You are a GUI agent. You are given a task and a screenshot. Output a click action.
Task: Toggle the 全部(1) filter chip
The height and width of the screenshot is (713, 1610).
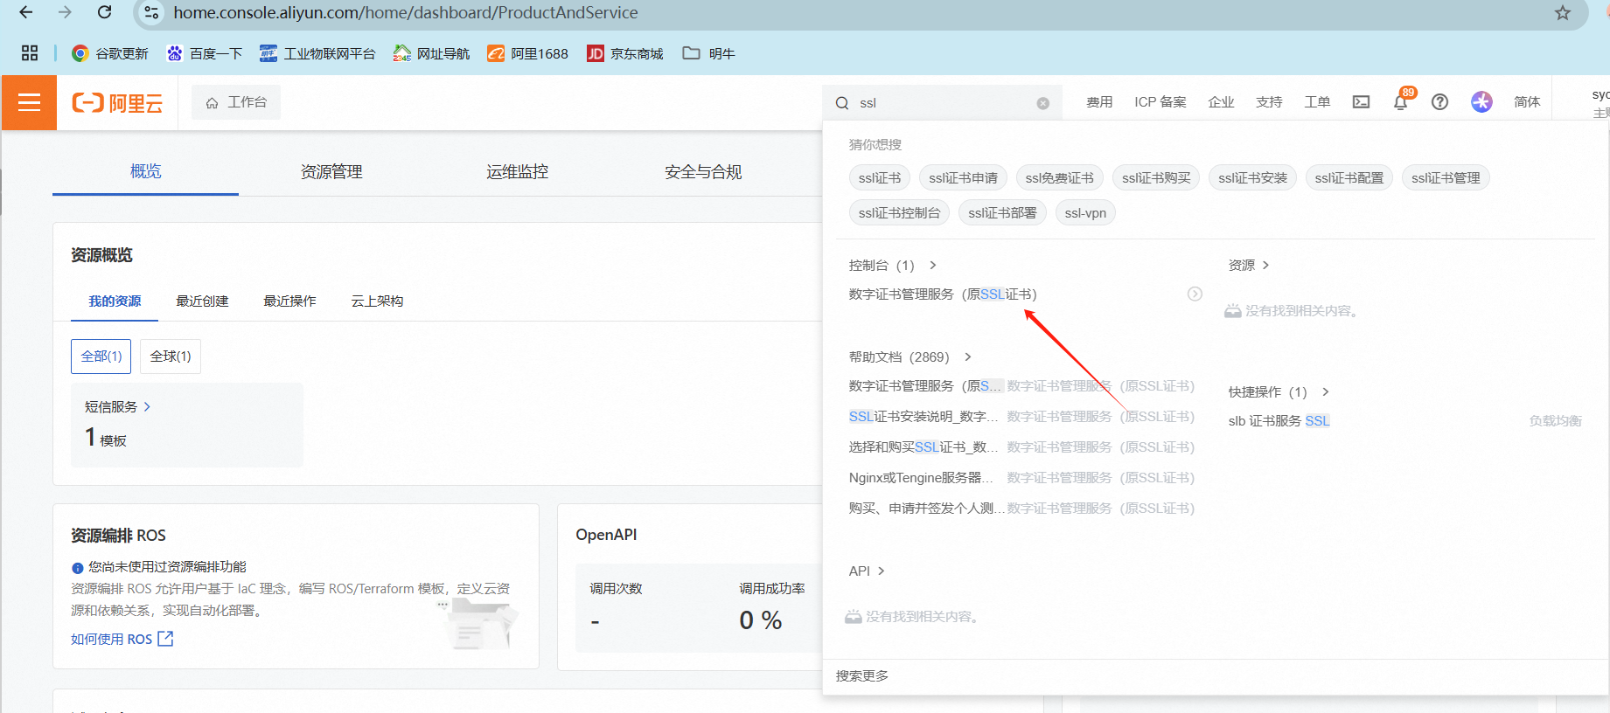click(101, 356)
